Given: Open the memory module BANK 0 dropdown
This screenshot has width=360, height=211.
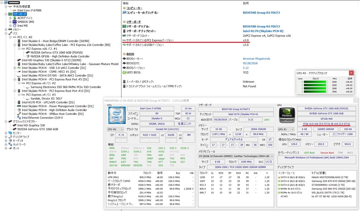Looking at the screenshot, I should click(236, 156).
